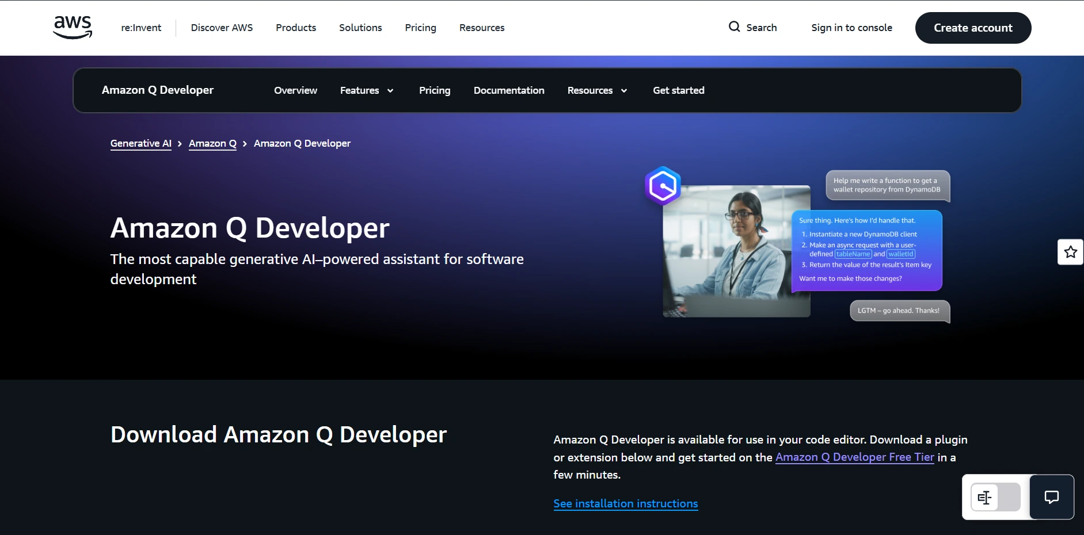1084x535 pixels.
Task: Toggle the text layout switch icon
Action: pyautogui.click(x=995, y=497)
